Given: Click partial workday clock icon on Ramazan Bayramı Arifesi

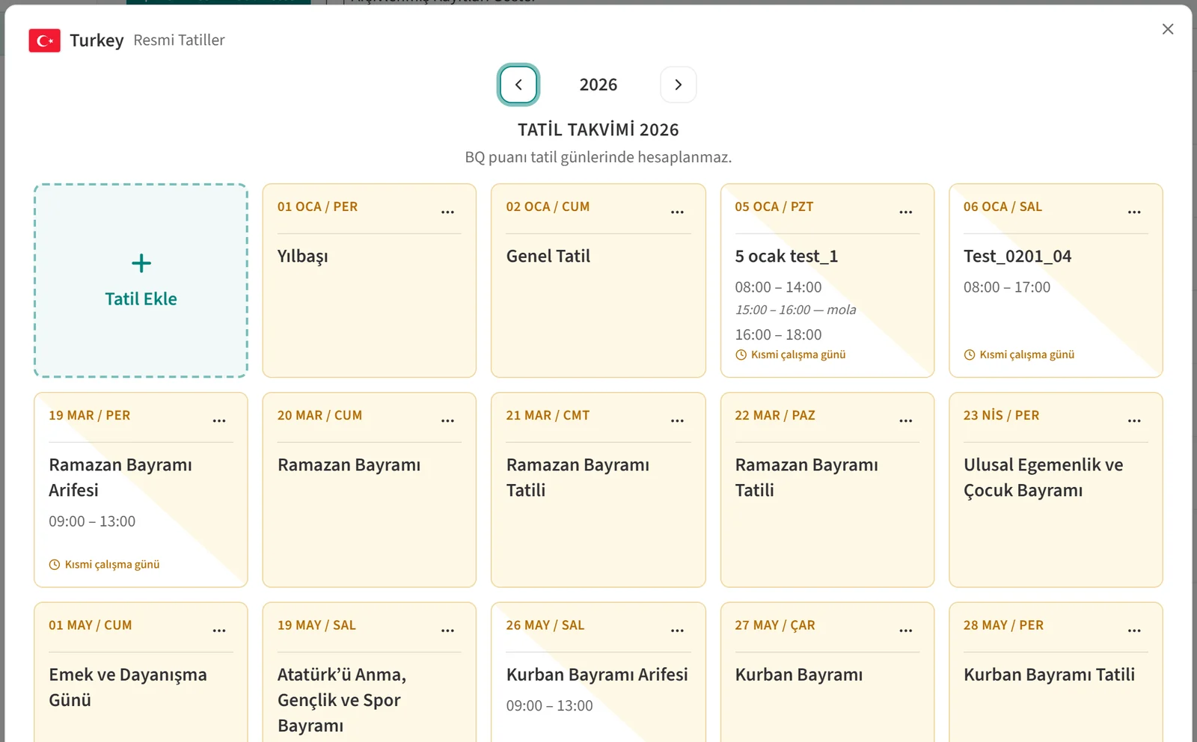Looking at the screenshot, I should point(55,565).
